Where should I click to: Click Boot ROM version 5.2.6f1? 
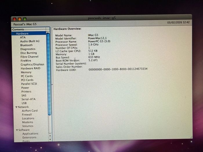click(x=93, y=60)
